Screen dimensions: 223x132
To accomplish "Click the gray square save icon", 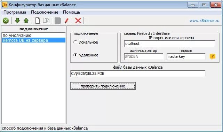I will [x=58, y=21].
